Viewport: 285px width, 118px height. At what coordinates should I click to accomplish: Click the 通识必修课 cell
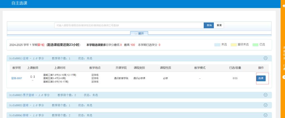coord(139,78)
